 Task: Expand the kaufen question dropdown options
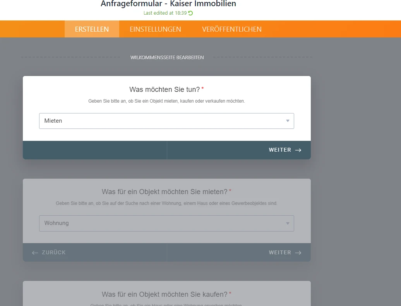tap(166, 305)
